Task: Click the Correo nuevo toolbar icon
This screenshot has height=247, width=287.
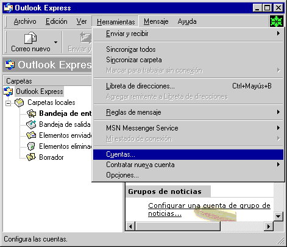Action: point(30,38)
